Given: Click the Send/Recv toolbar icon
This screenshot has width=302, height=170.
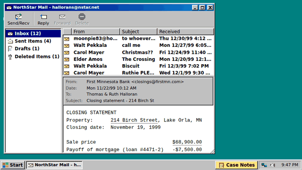Looking at the screenshot, I should (18, 17).
